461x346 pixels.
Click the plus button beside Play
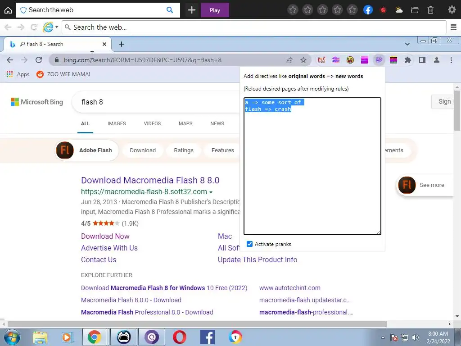192,10
